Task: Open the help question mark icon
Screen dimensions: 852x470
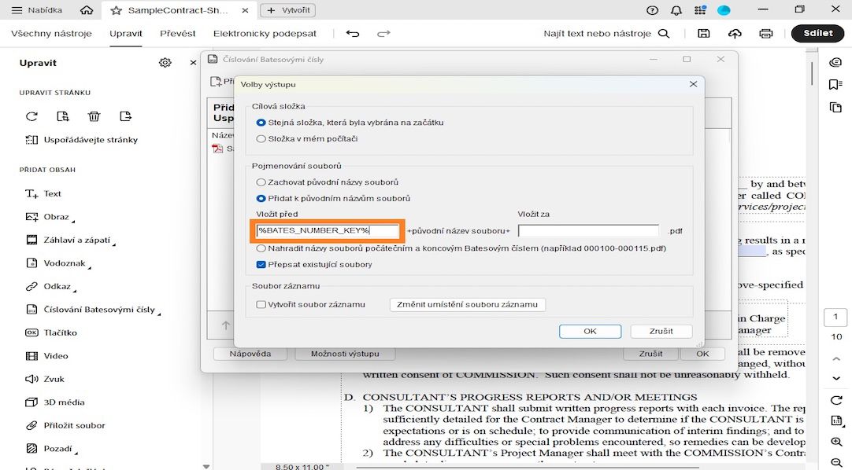Action: 653,10
